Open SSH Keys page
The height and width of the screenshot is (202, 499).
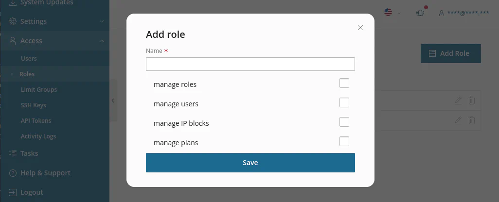click(x=34, y=105)
